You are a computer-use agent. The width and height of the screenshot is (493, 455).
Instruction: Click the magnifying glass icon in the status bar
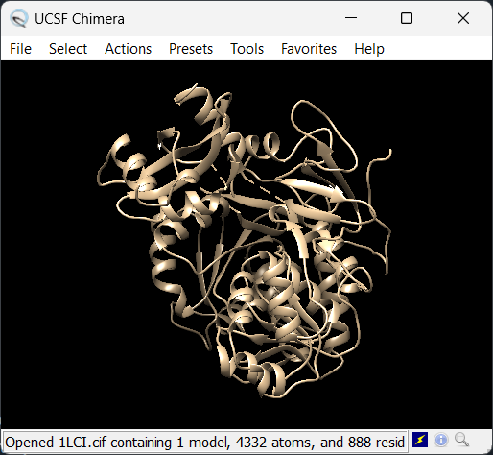[x=461, y=440]
